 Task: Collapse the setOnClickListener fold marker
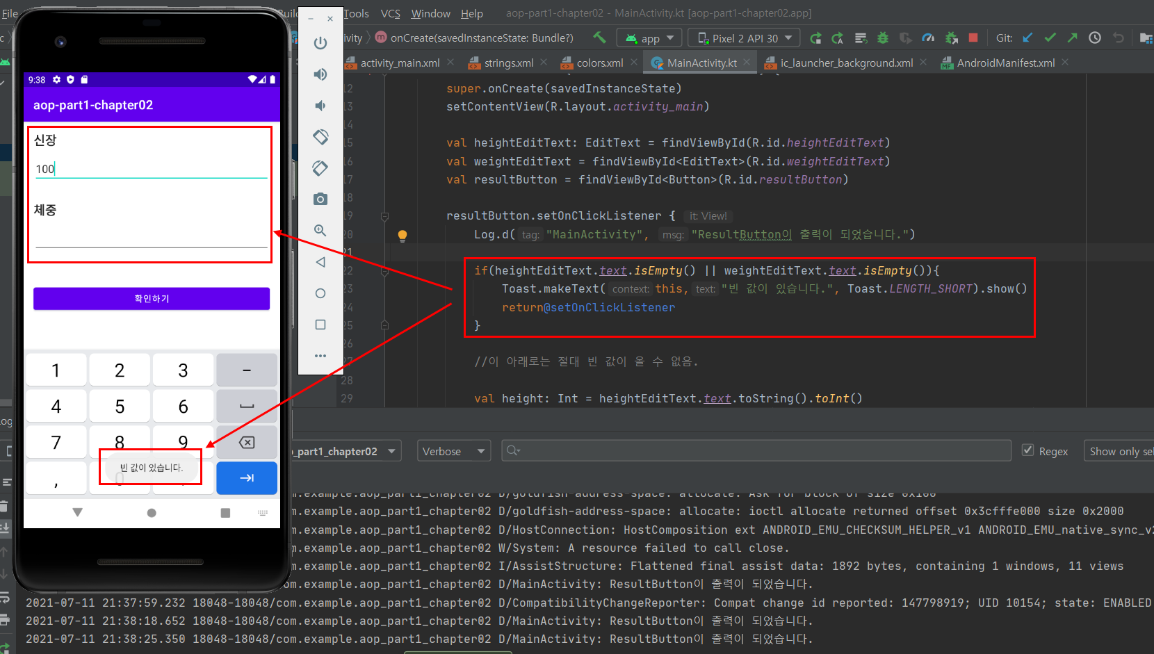[384, 216]
